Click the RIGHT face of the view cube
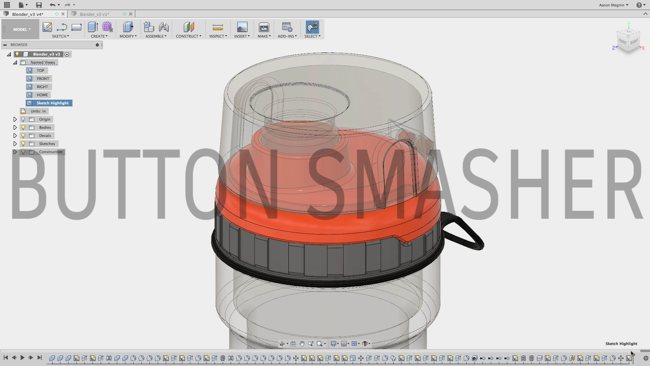Screen dimensions: 650x366 (634, 42)
